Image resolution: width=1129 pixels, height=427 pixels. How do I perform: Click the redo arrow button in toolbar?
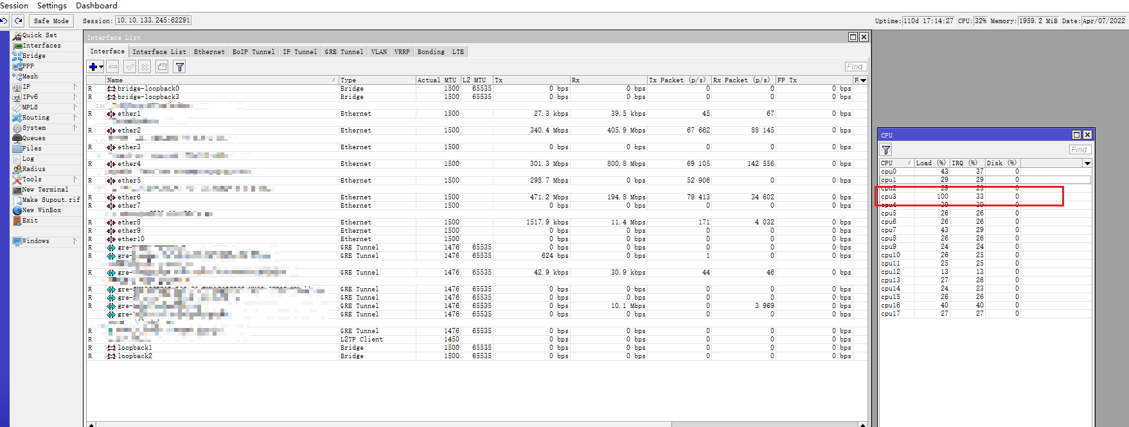point(18,21)
